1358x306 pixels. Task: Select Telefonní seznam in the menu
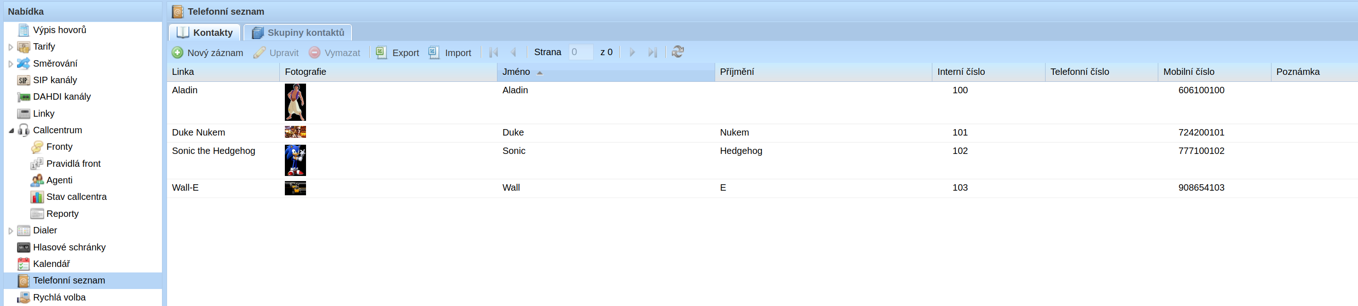(x=83, y=281)
